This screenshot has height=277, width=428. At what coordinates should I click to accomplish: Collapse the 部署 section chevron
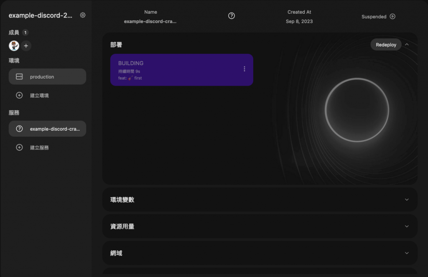pyautogui.click(x=407, y=44)
